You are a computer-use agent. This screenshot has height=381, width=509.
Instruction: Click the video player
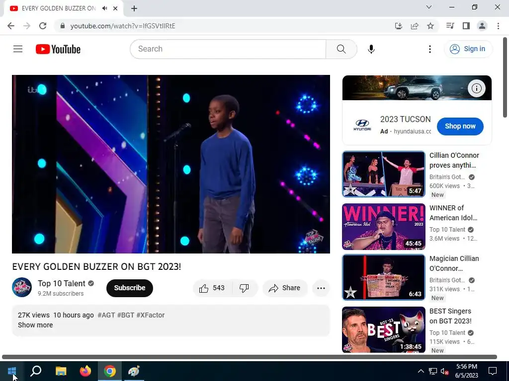[x=171, y=164]
